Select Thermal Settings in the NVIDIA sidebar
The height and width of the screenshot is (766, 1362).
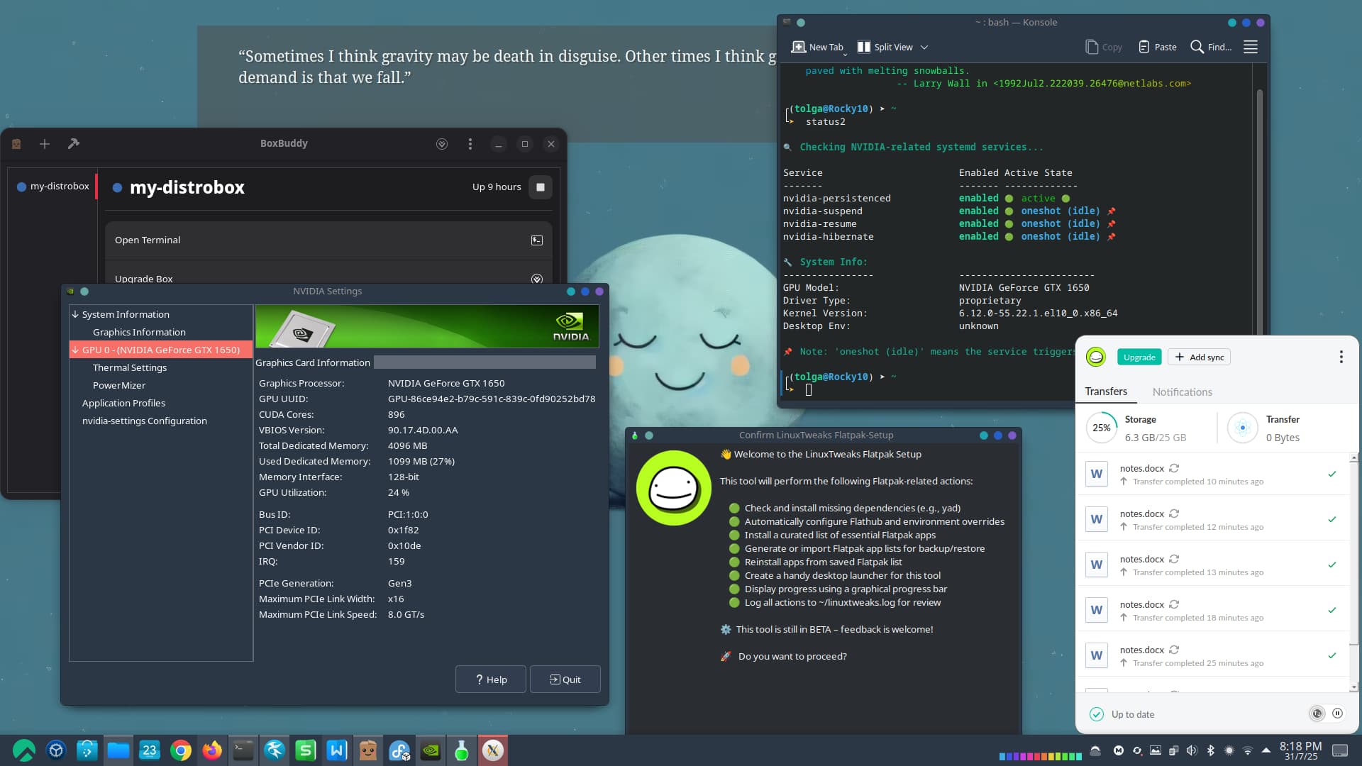pos(130,367)
